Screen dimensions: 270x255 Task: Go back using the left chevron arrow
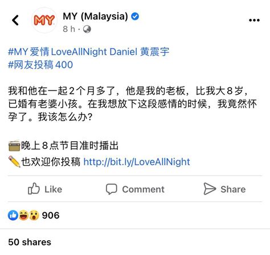(15, 20)
